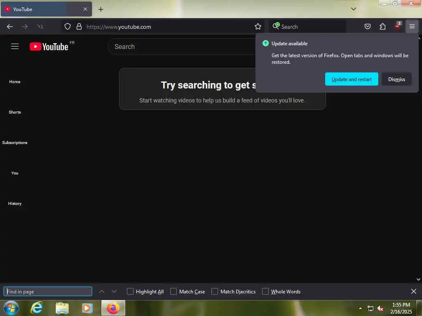Click 'Start watching videos' message text
422x316 pixels.
(x=222, y=100)
